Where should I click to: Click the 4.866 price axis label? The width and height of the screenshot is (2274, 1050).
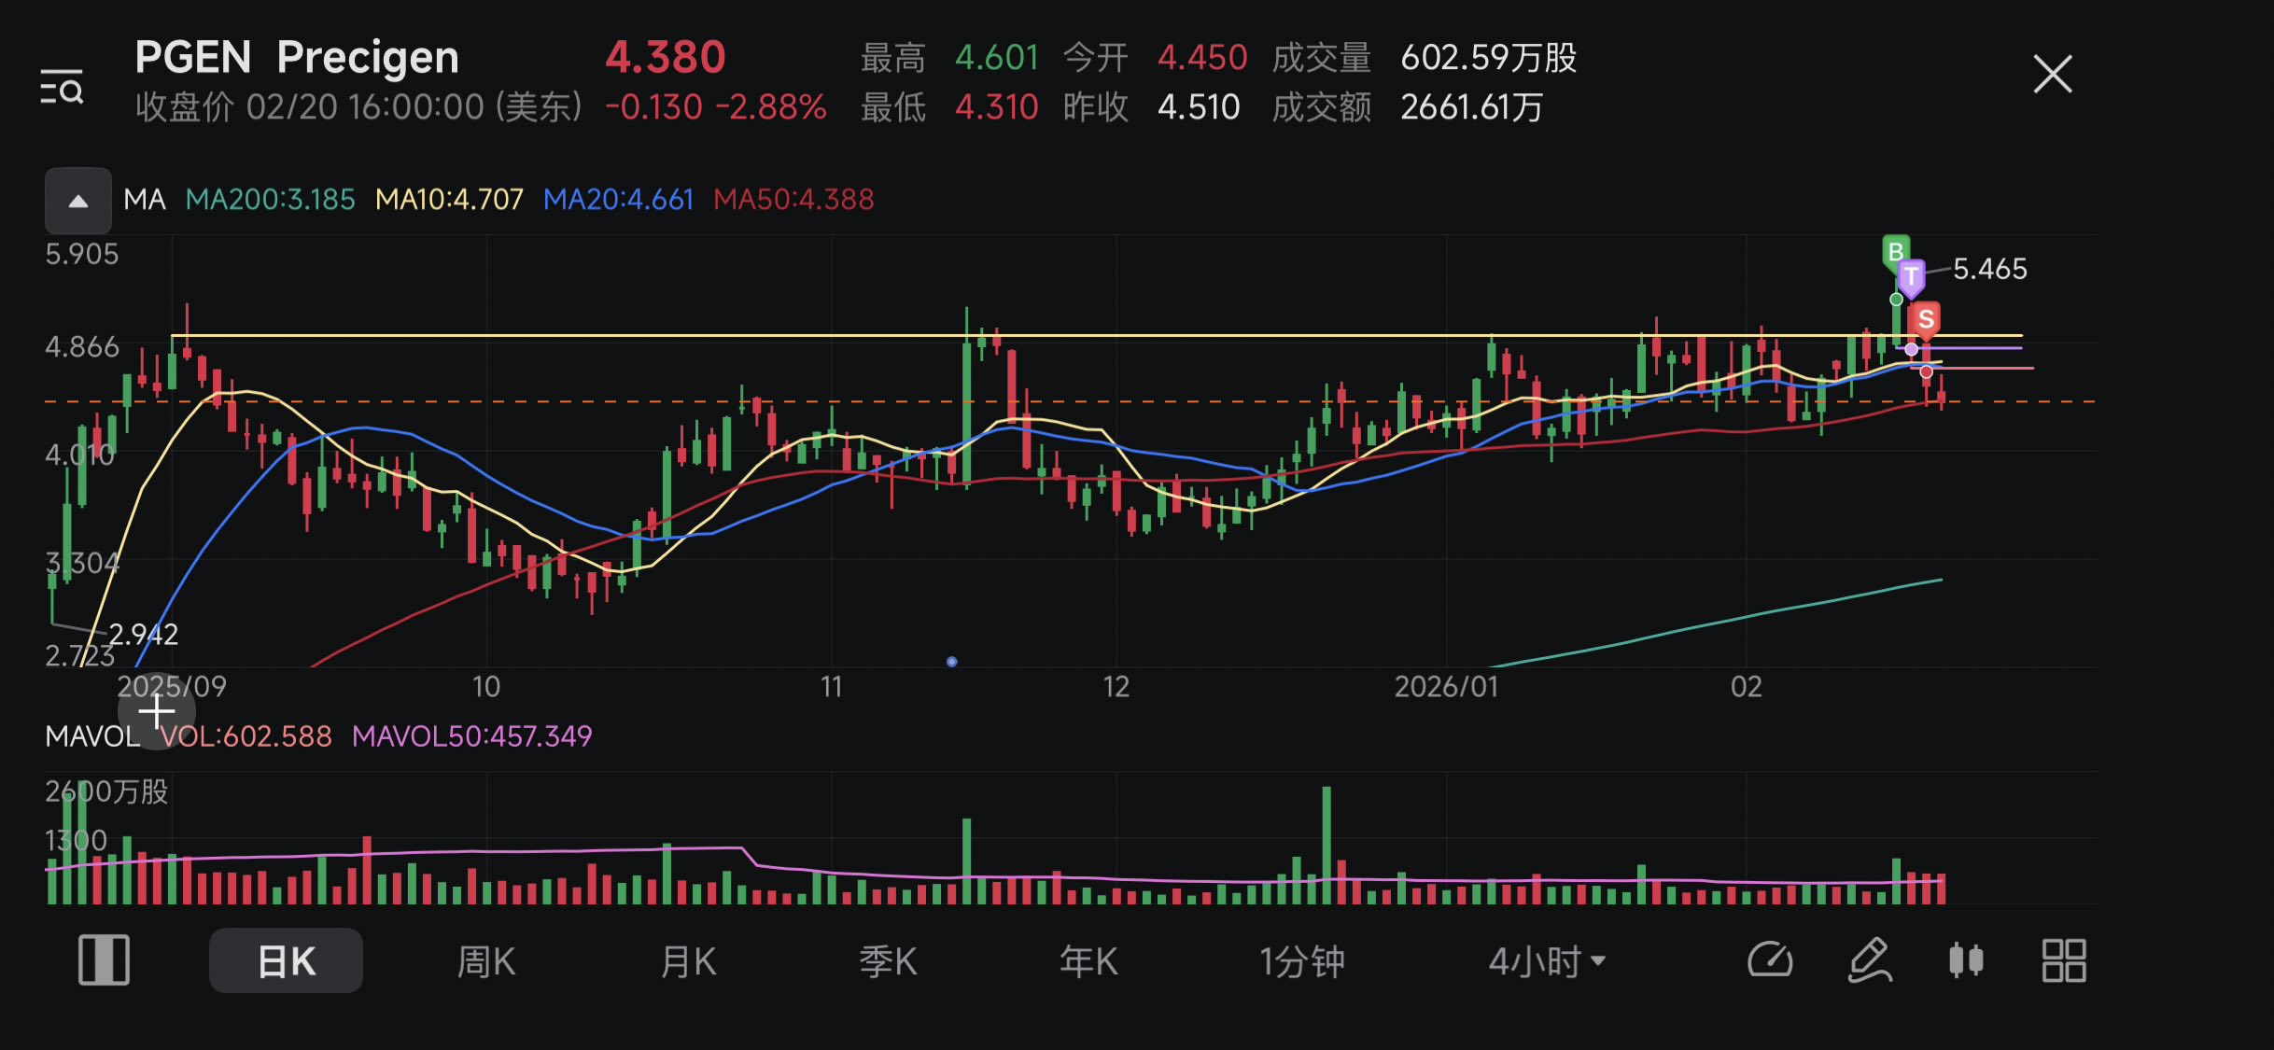(x=82, y=347)
